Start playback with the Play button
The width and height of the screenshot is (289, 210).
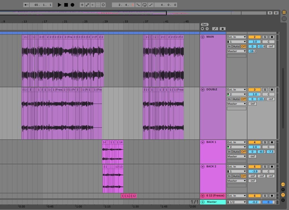pyautogui.click(x=59, y=5)
